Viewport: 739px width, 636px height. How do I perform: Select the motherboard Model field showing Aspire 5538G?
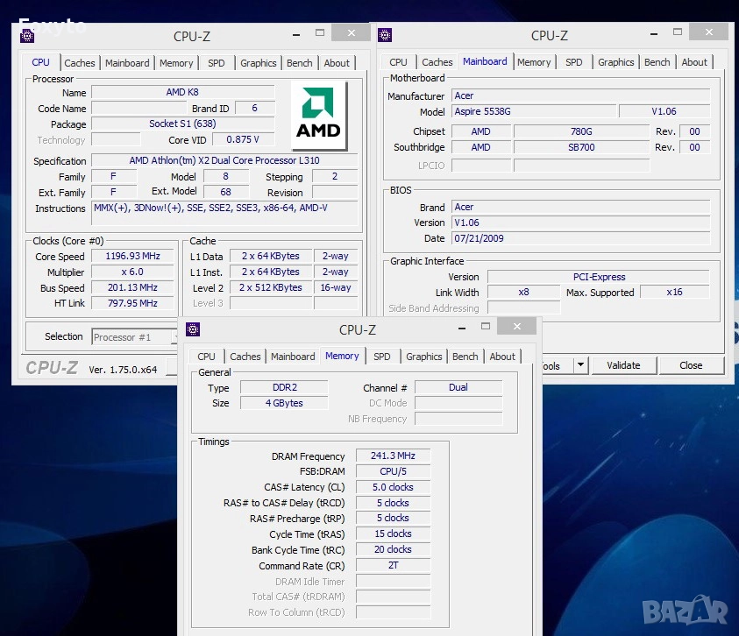coord(533,112)
